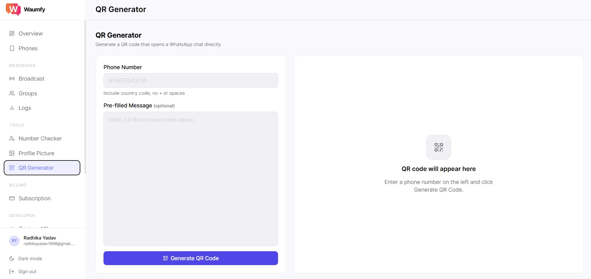This screenshot has height=279, width=591.
Task: Open the Number Checker tool
Action: pyautogui.click(x=40, y=139)
